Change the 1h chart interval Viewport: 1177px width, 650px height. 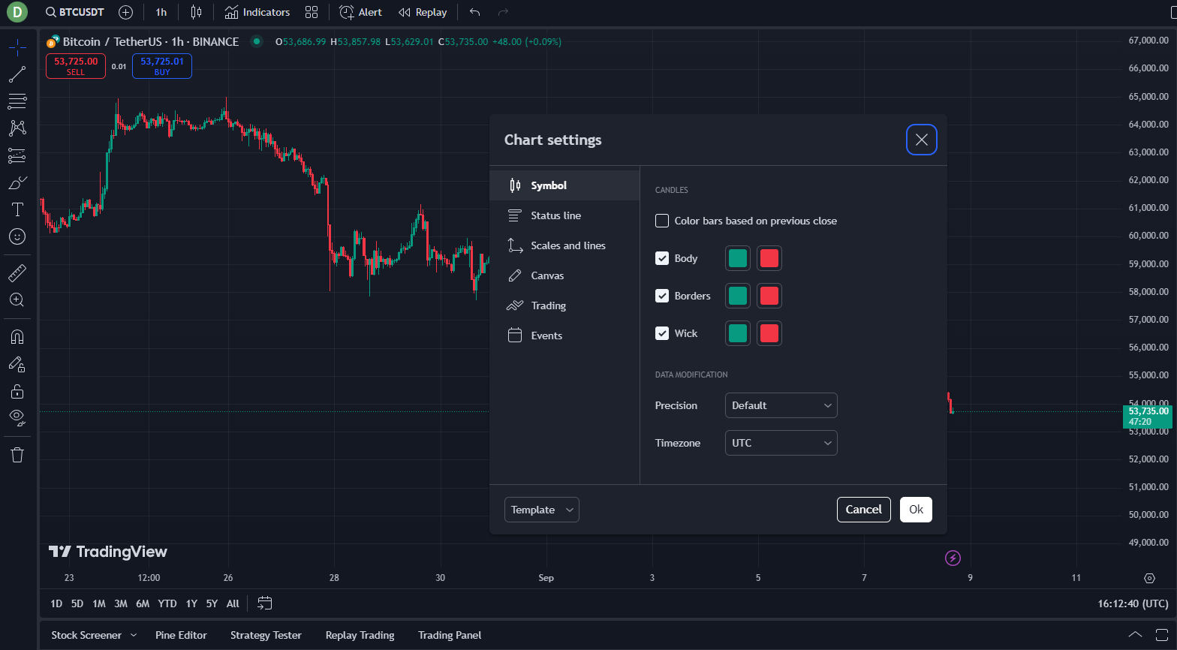(161, 12)
